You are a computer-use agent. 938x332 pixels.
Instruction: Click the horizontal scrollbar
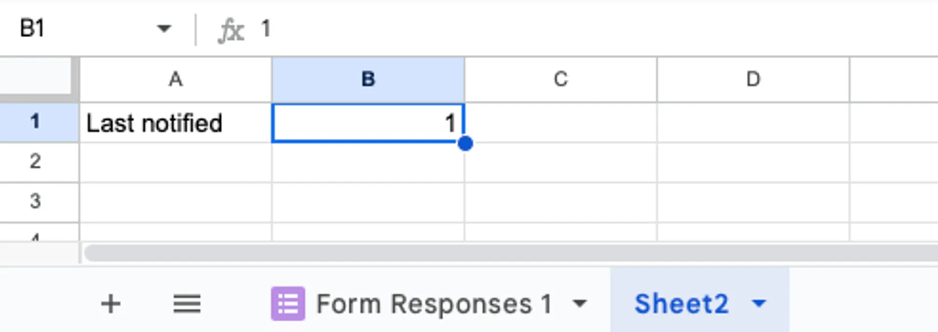(x=489, y=253)
